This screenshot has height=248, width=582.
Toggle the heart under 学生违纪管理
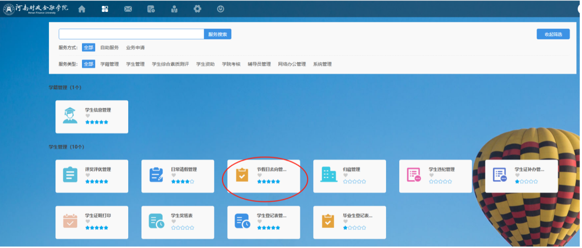(x=431, y=175)
